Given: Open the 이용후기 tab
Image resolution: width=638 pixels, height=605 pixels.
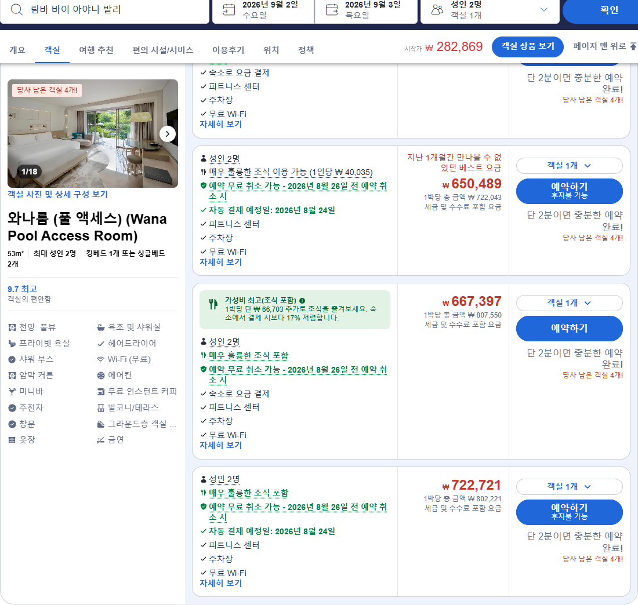Looking at the screenshot, I should [x=229, y=50].
